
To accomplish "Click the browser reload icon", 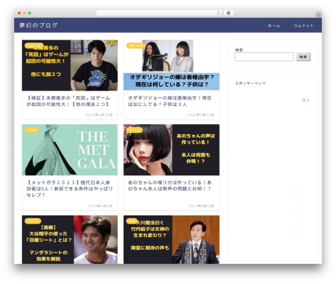I will point(218,13).
